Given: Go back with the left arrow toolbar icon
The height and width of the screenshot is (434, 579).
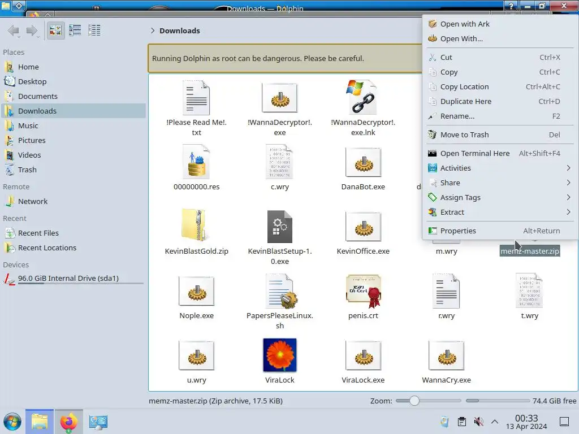Looking at the screenshot, I should click(14, 31).
